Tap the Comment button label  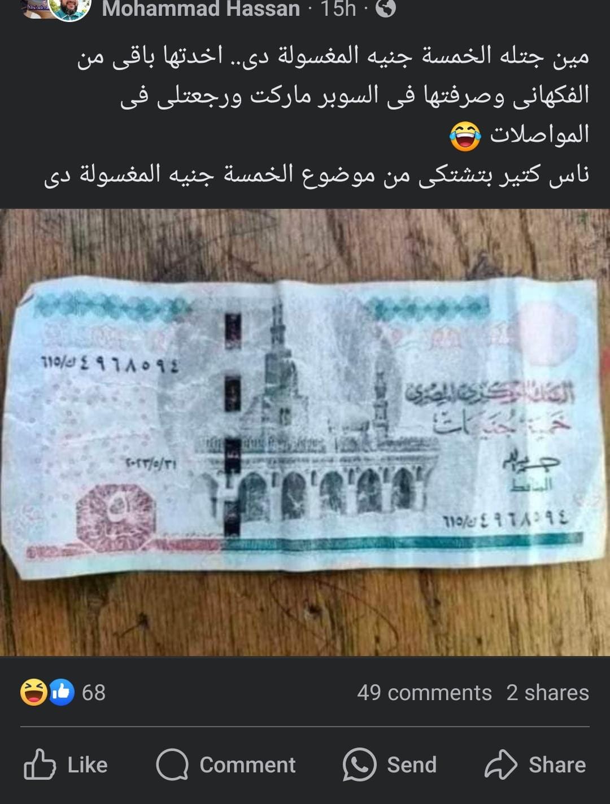coord(247,765)
